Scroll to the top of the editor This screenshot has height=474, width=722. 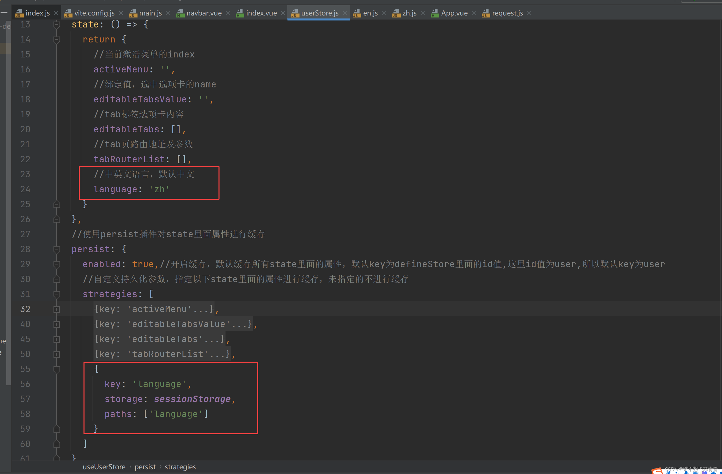(718, 22)
